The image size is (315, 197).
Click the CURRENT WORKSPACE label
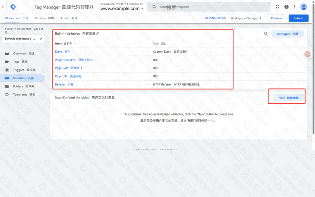click(24, 31)
